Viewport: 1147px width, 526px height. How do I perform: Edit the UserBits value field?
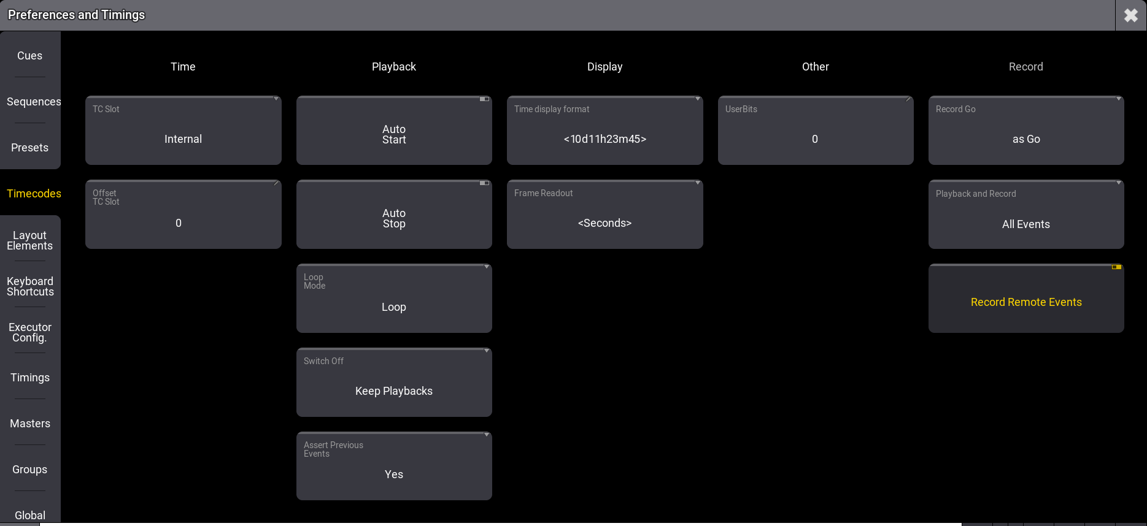tap(815, 131)
